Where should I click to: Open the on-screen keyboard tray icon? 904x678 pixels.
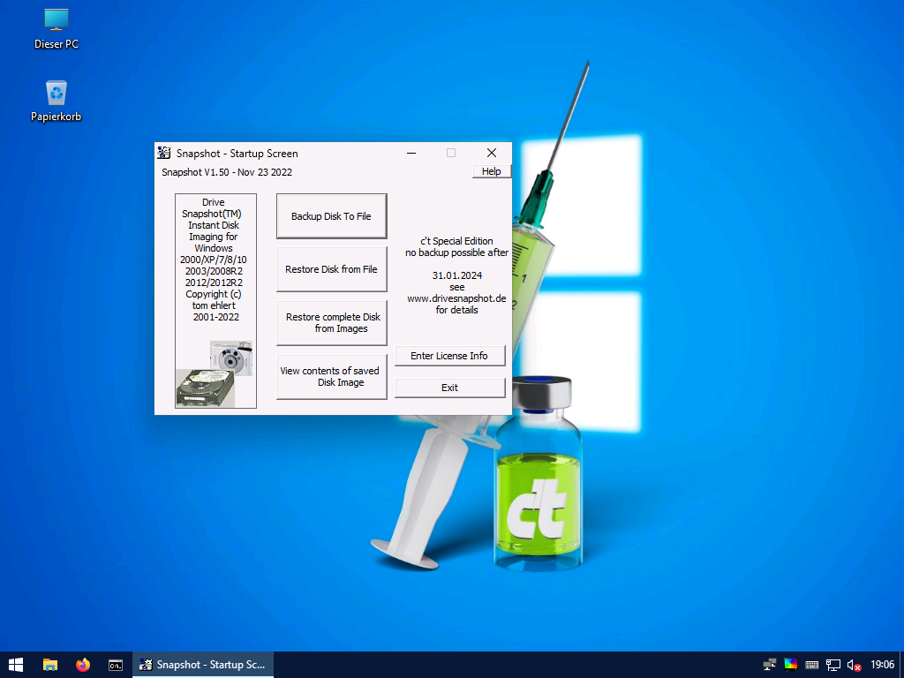[x=811, y=665]
